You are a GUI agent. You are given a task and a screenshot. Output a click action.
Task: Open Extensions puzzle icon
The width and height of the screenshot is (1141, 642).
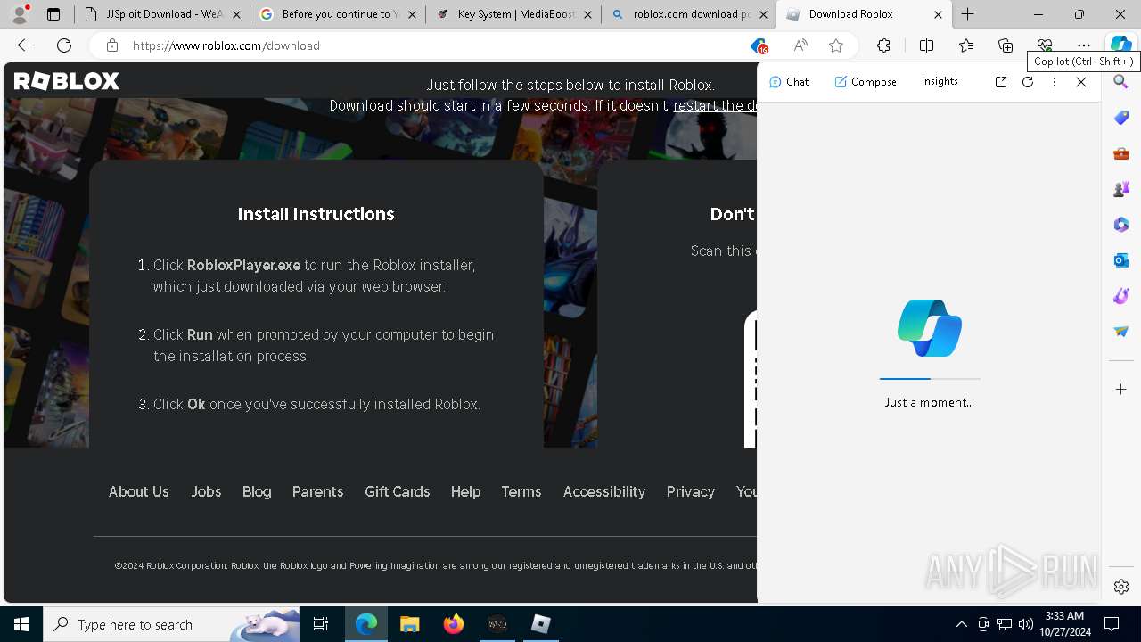click(883, 45)
